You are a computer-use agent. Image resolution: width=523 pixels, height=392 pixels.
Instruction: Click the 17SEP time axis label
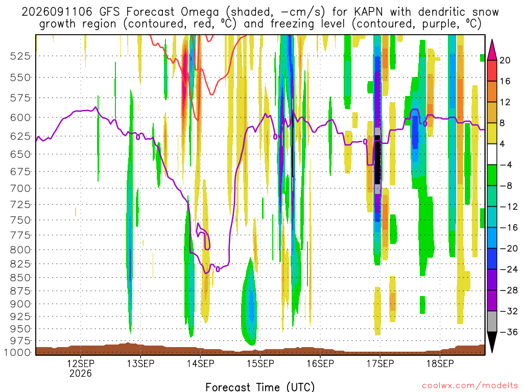point(380,363)
